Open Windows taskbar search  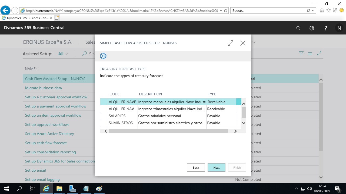pos(19,189)
